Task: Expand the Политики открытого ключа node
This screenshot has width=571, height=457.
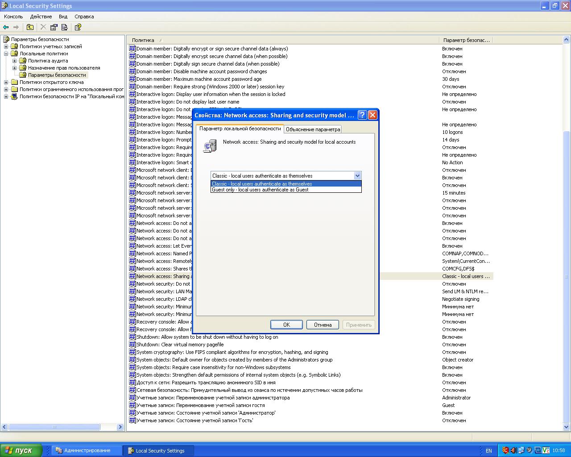Action: [6, 82]
